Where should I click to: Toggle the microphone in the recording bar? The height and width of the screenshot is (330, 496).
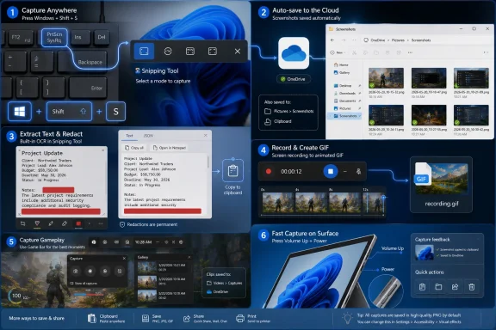[x=358, y=171]
